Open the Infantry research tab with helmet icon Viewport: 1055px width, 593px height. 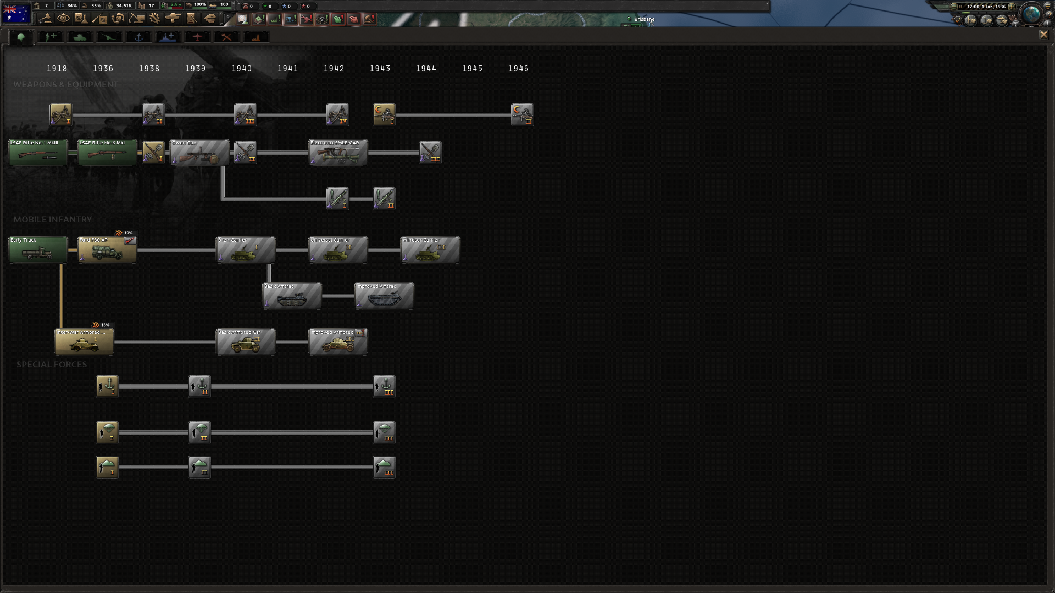21,37
